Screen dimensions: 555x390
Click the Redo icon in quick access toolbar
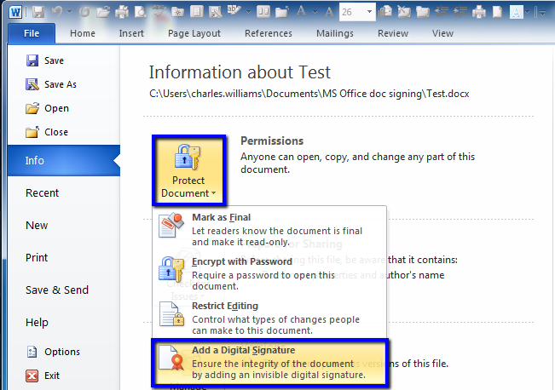click(x=84, y=13)
